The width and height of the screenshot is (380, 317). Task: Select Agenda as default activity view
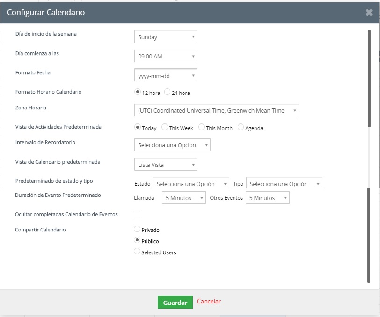[241, 127]
